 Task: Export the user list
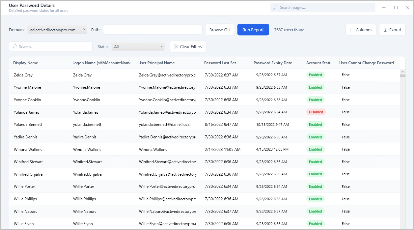(x=392, y=30)
